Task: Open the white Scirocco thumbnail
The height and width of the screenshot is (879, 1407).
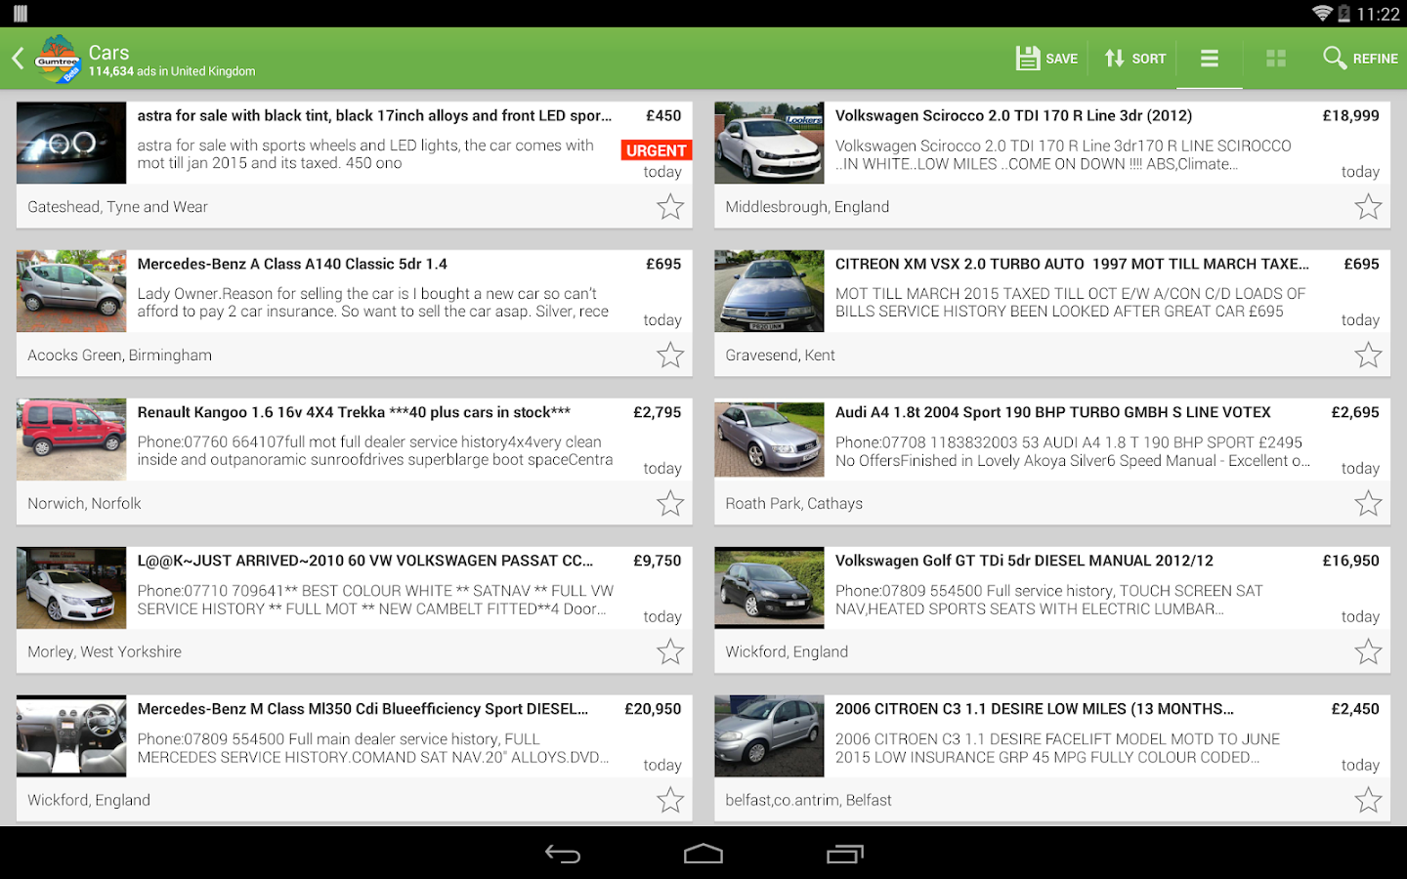Action: pos(769,143)
